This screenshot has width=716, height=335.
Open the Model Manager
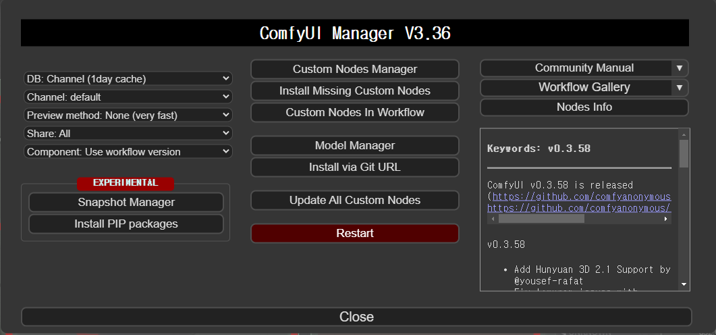tap(355, 145)
